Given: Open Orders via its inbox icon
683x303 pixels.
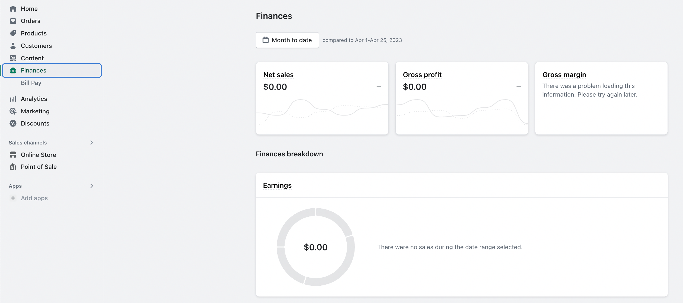Looking at the screenshot, I should (x=13, y=21).
